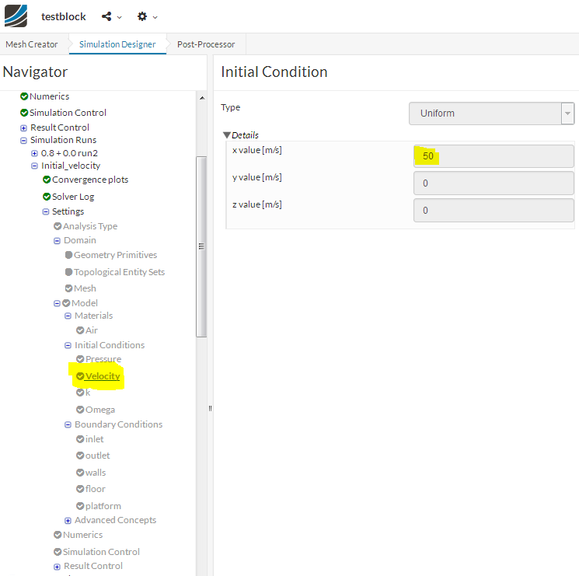
Task: Expand the 0.8 + 0.0 run2 node
Action: click(34, 153)
